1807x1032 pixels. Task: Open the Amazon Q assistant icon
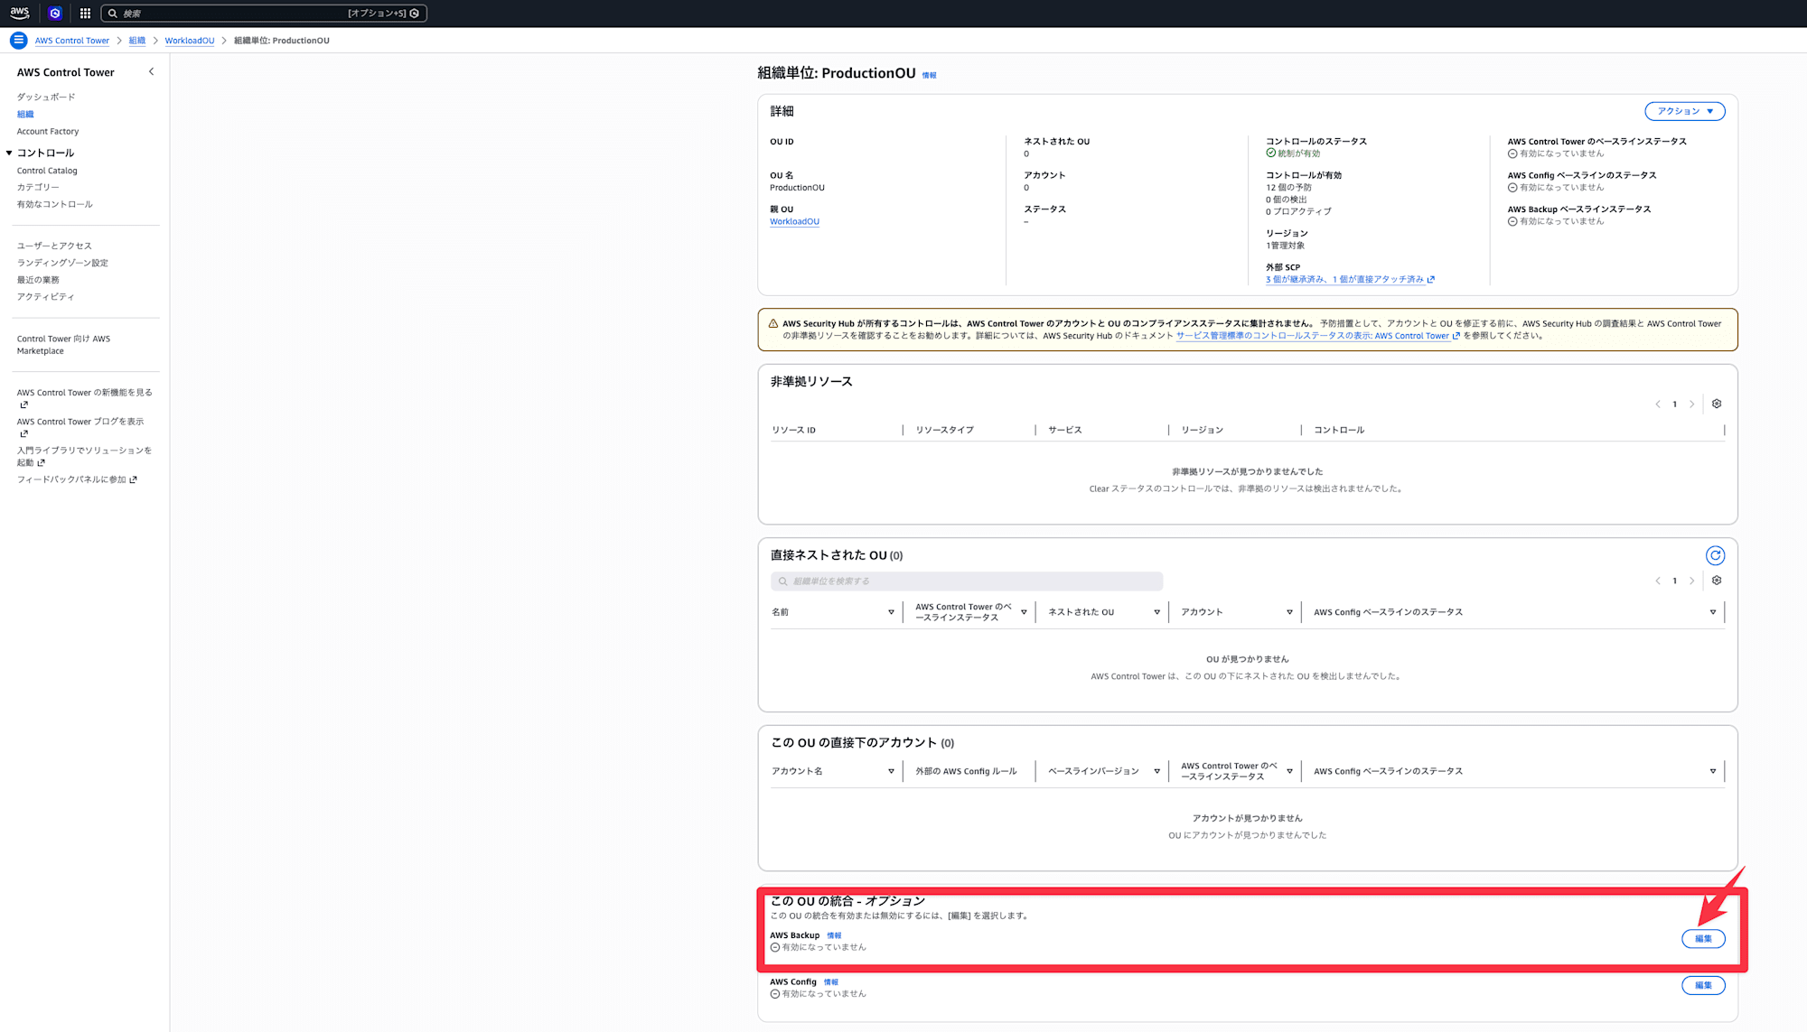55,14
